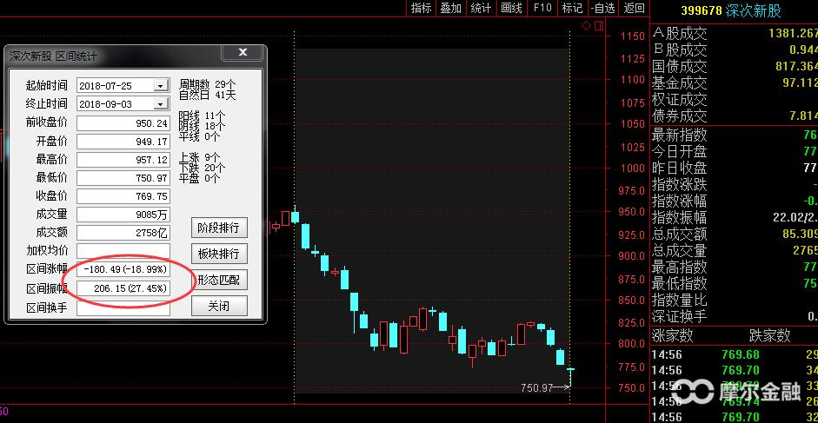Click the 阳线 11个 text
Viewport: 818px width, 423px height.
[x=203, y=116]
